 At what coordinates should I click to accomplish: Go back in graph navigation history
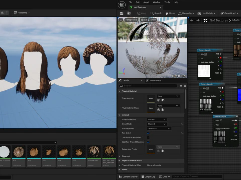pyautogui.click(x=192, y=20)
